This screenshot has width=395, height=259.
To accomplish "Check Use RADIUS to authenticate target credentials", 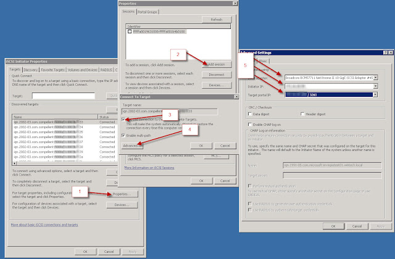I will pyautogui.click(x=250, y=210).
